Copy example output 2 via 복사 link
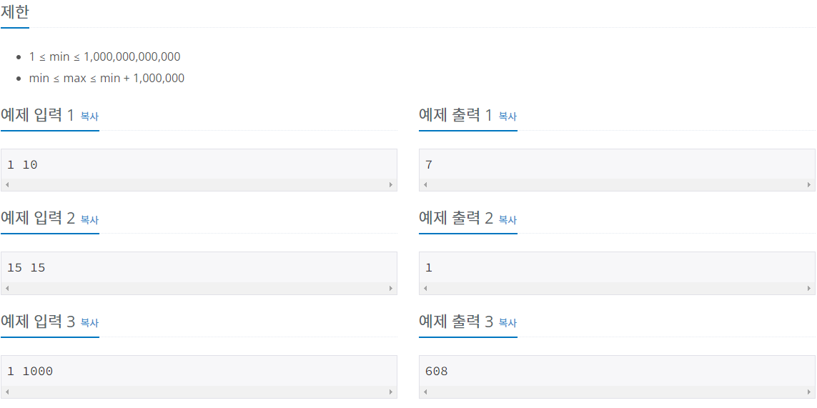This screenshot has height=408, width=817. click(x=507, y=220)
